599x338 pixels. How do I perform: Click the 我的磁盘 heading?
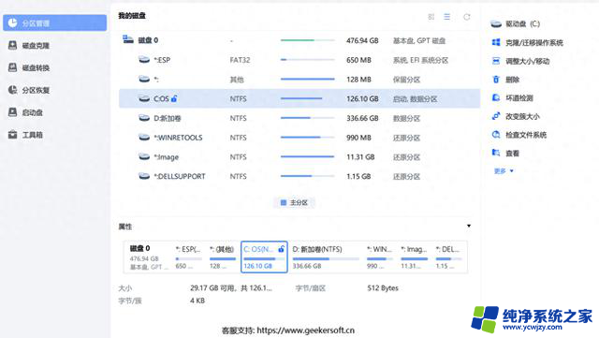(132, 16)
